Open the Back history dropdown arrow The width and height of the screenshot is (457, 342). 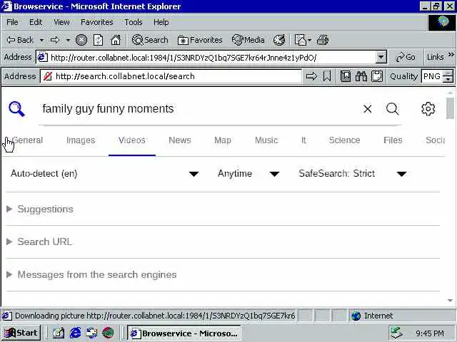(41, 40)
